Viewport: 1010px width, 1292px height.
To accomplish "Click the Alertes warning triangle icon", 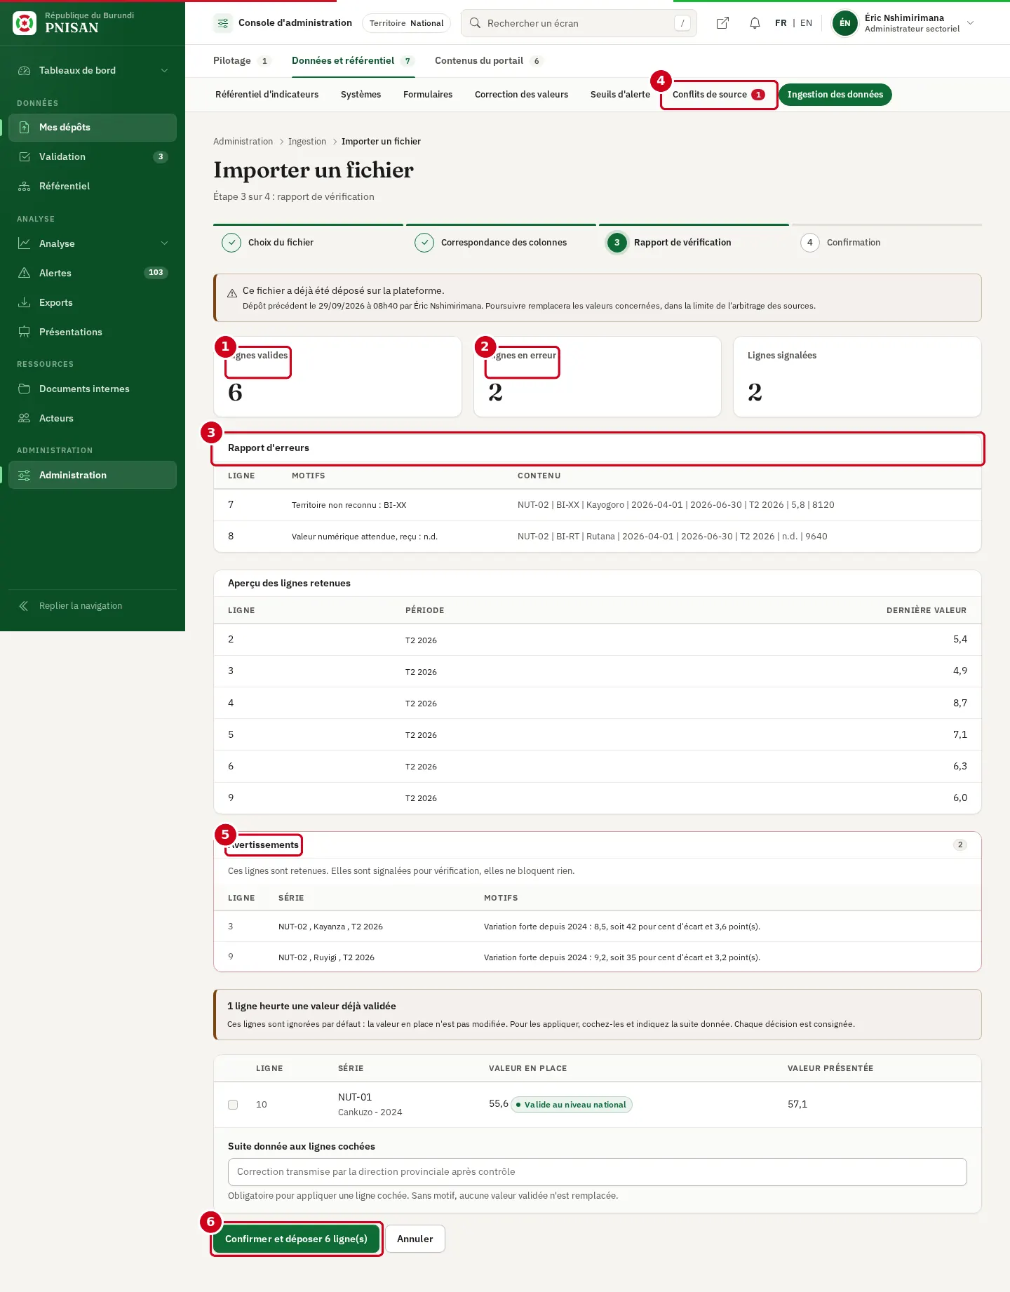I will click(25, 274).
